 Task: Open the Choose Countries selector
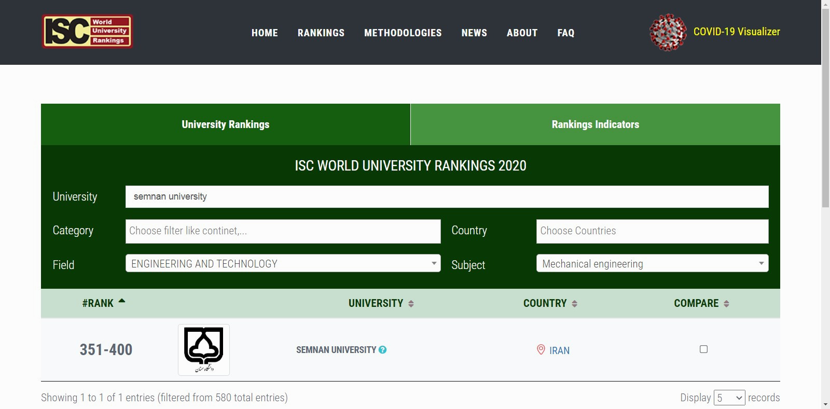[652, 231]
